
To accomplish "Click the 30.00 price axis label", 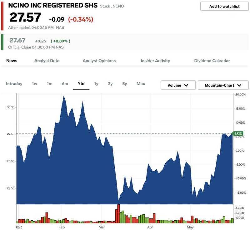I will tap(11, 107).
